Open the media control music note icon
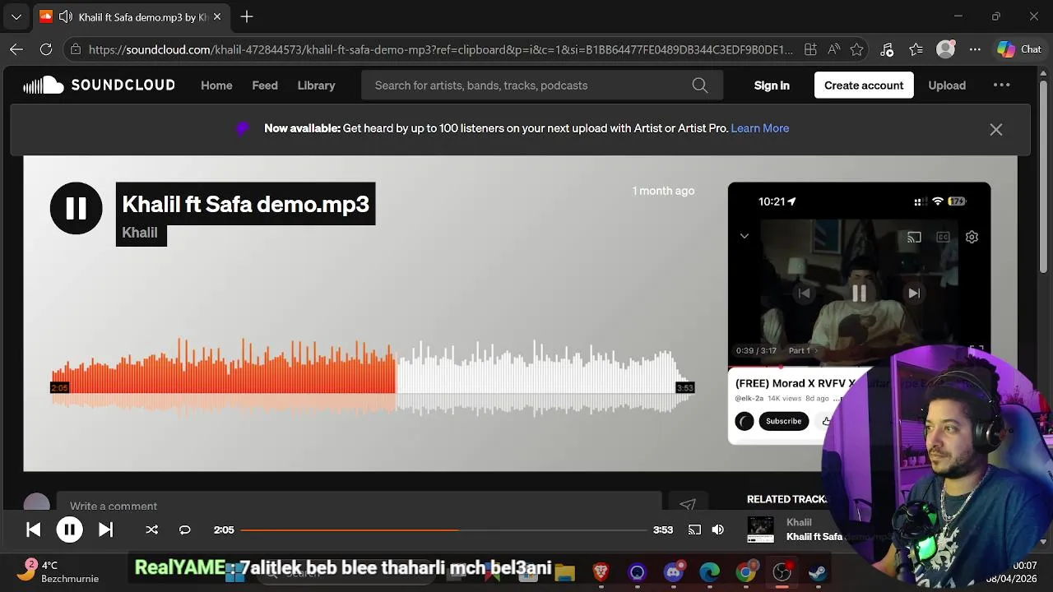 (x=887, y=49)
